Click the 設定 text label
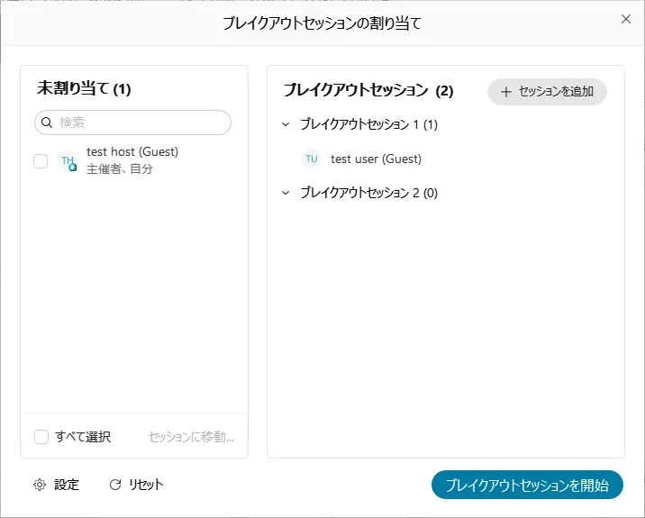 pyautogui.click(x=67, y=485)
